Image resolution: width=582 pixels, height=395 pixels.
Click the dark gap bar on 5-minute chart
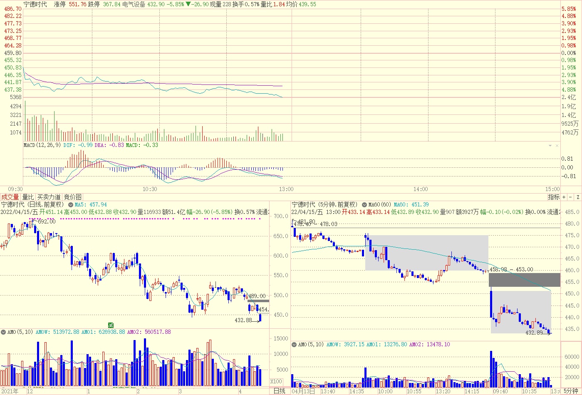pyautogui.click(x=524, y=280)
